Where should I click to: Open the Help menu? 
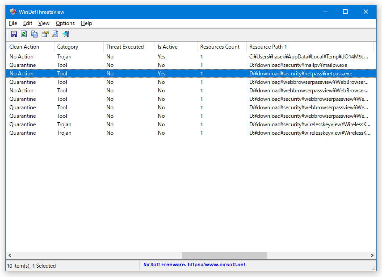click(86, 23)
